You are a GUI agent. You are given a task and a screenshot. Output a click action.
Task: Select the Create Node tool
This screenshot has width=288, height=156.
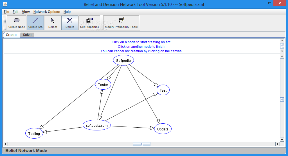click(17, 23)
